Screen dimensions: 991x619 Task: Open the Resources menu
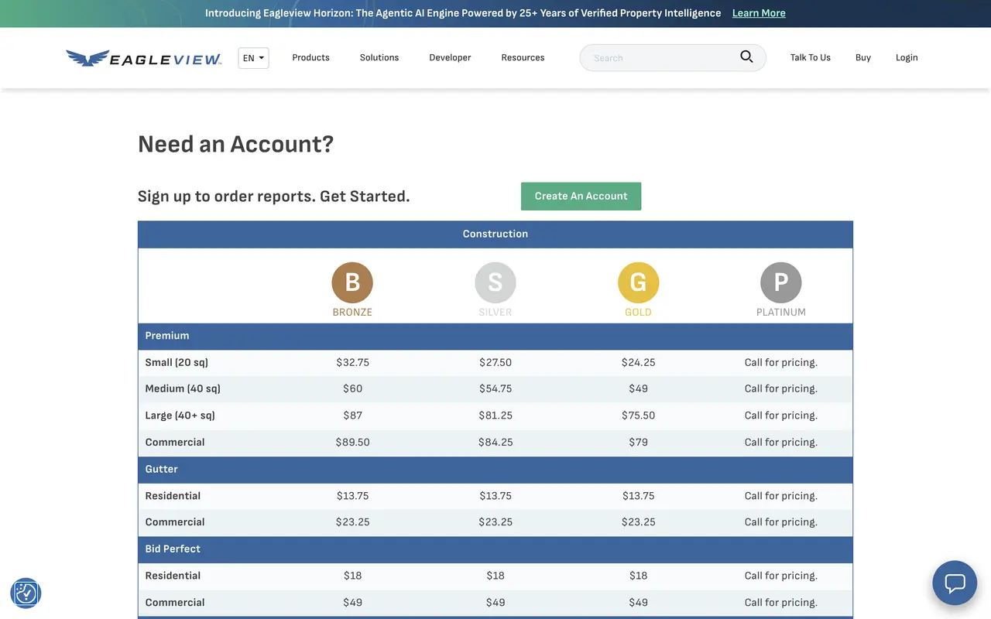(x=523, y=57)
